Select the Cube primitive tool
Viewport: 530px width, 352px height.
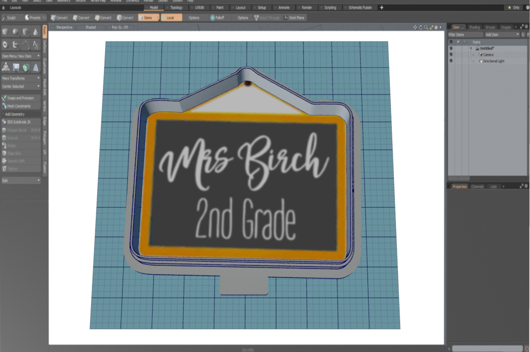(6, 32)
